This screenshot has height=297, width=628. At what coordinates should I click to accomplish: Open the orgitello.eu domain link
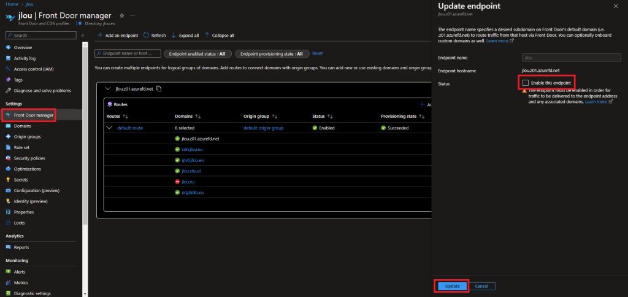point(193,193)
